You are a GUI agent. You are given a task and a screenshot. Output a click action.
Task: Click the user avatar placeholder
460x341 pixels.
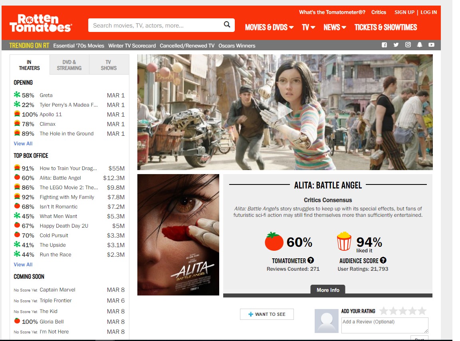tap(327, 321)
